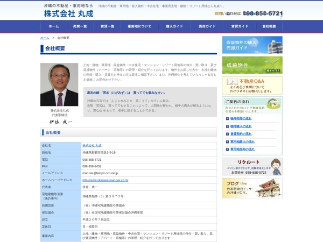The width and height of the screenshot is (323, 242).
Task: Select the email marusei@tempo.ocn.ne.jp
Action: coord(100,173)
